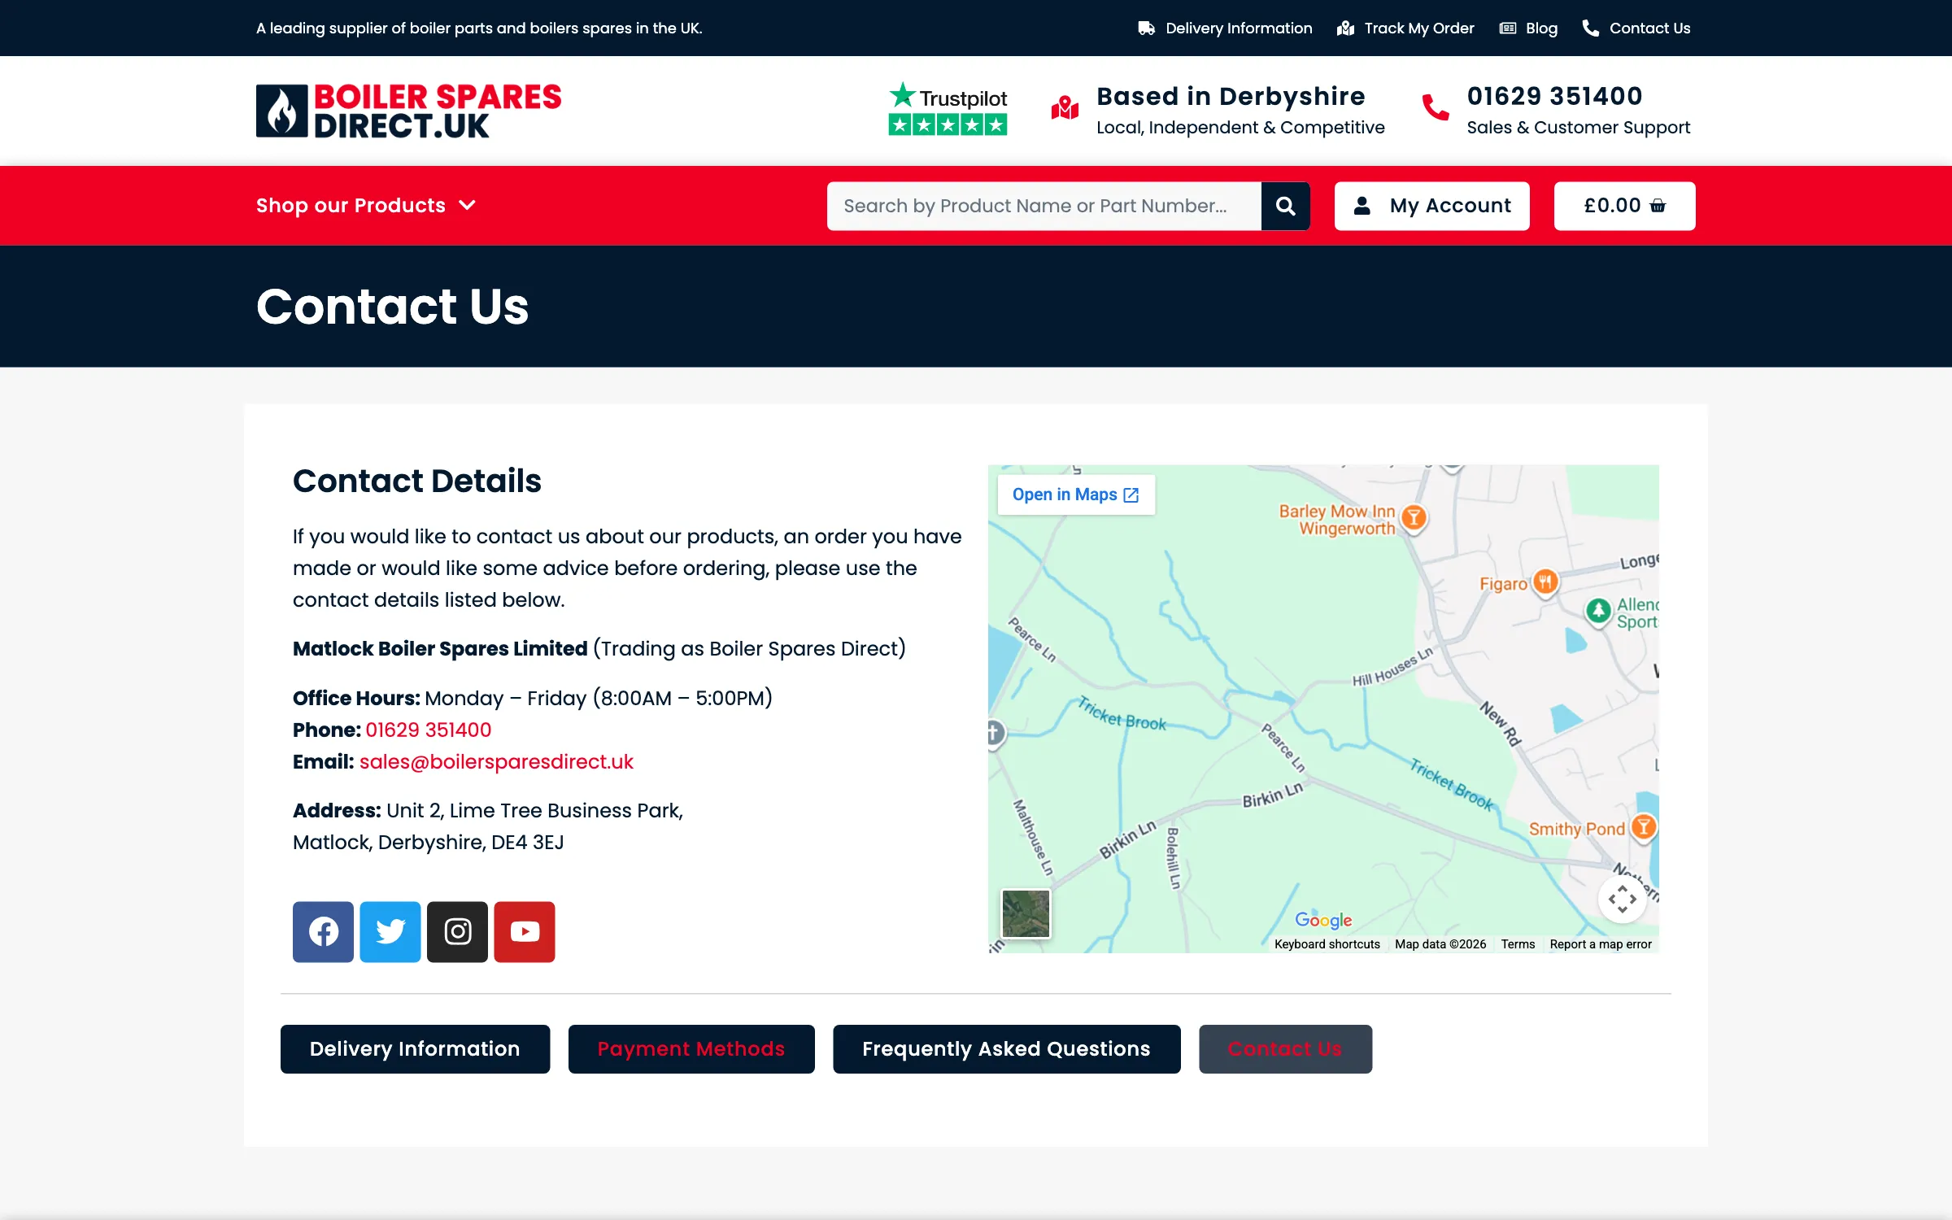The image size is (1952, 1220).
Task: Click Open in Maps link
Action: point(1076,495)
